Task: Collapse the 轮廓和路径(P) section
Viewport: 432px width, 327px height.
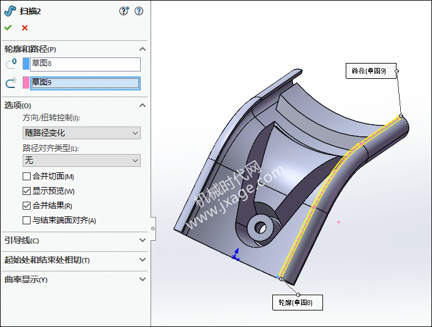Action: (x=143, y=50)
